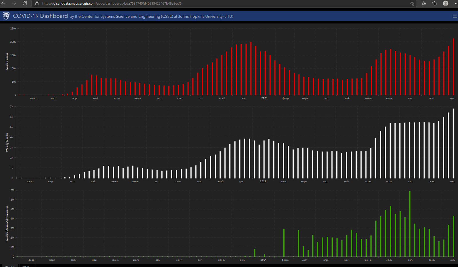Select the small green doses bar near December 2020
The height and width of the screenshot is (267, 458).
(255, 253)
